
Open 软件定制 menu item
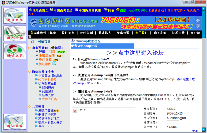click(x=86, y=33)
